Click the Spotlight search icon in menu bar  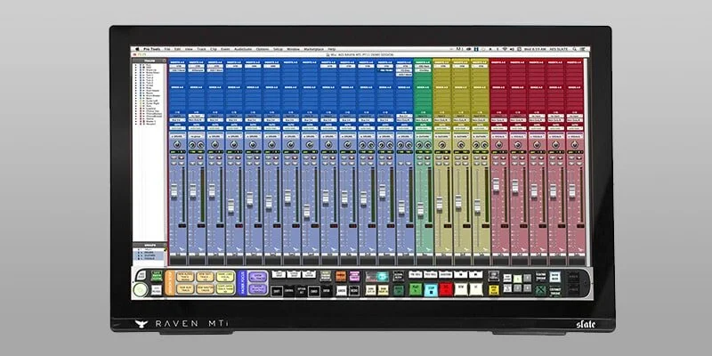575,49
